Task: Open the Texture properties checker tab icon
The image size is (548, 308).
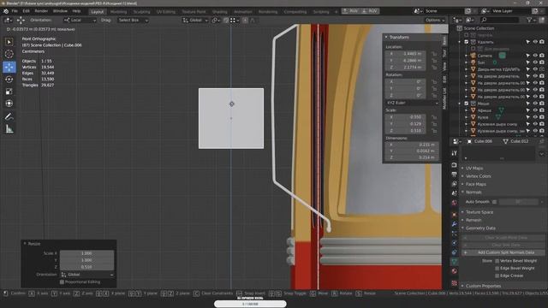Action: tap(454, 283)
